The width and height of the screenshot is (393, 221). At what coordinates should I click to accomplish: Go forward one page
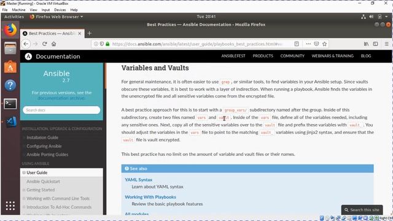pyautogui.click(x=36, y=44)
